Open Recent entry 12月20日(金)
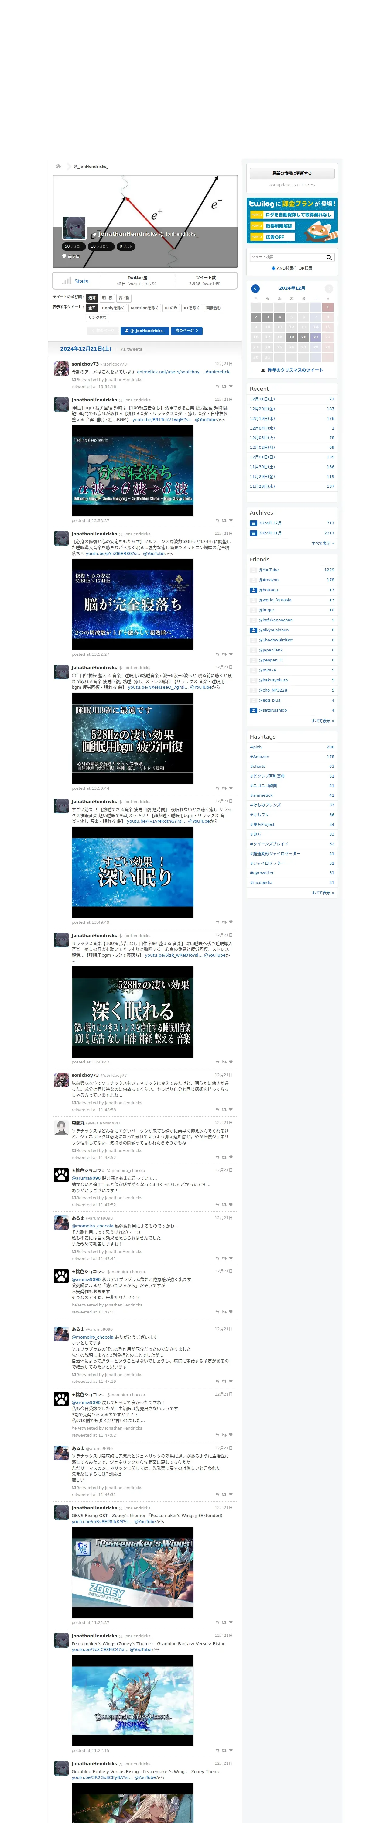 pyautogui.click(x=263, y=408)
